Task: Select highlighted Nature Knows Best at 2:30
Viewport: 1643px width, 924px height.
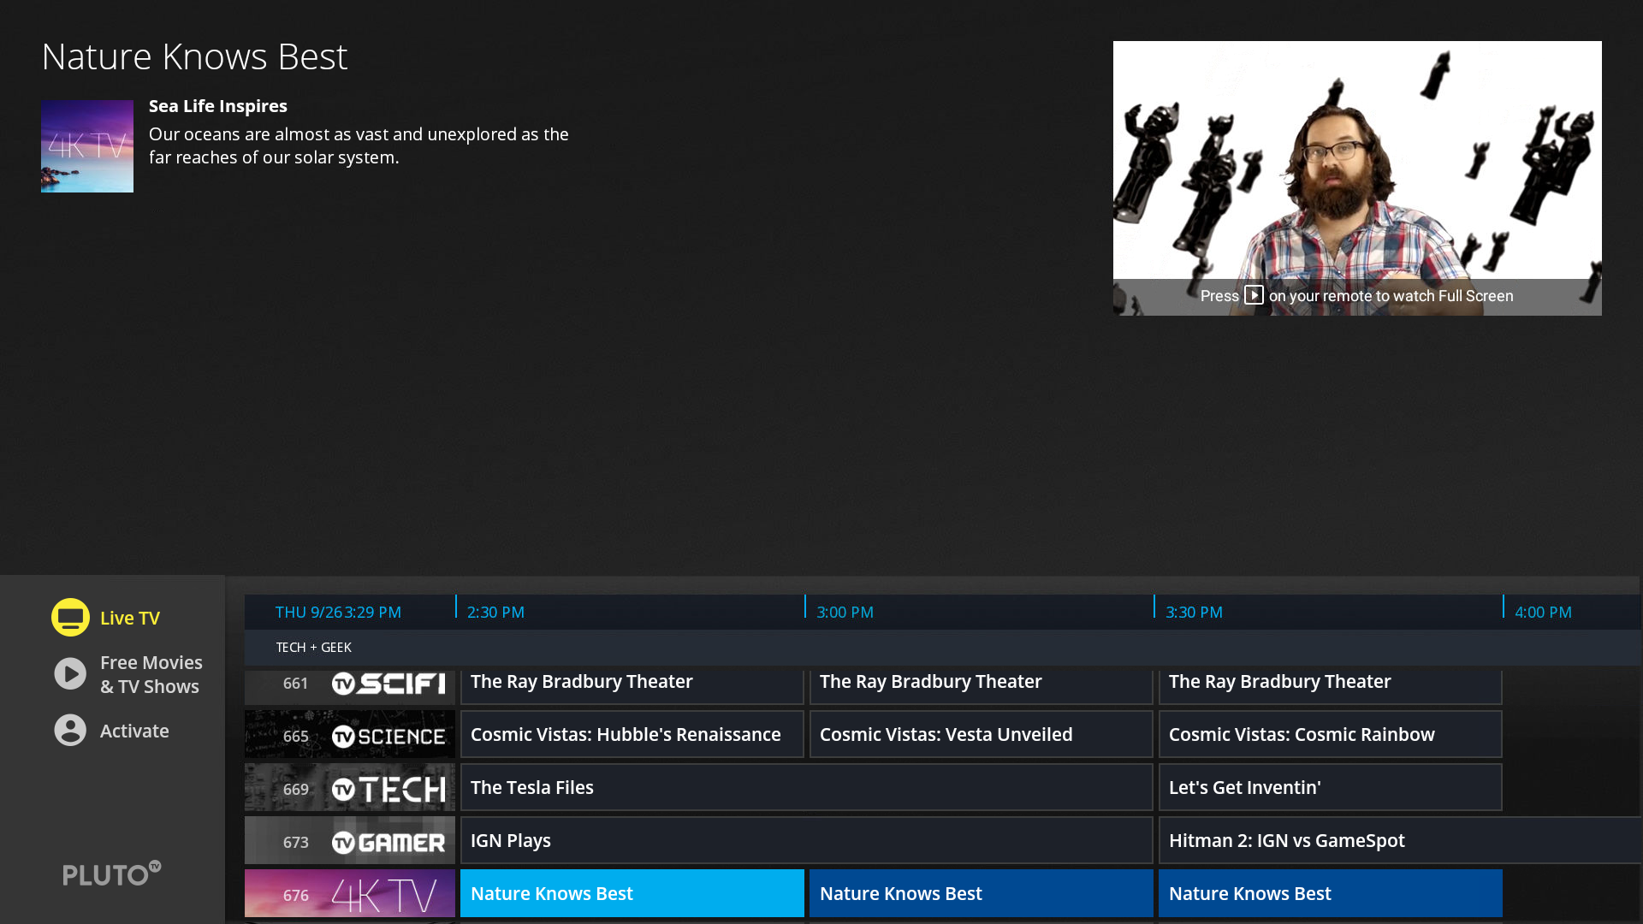Action: point(632,893)
